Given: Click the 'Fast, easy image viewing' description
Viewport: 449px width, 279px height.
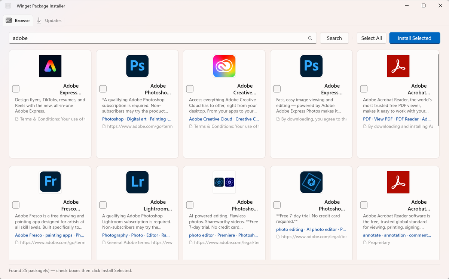Looking at the screenshot, I should (308, 105).
